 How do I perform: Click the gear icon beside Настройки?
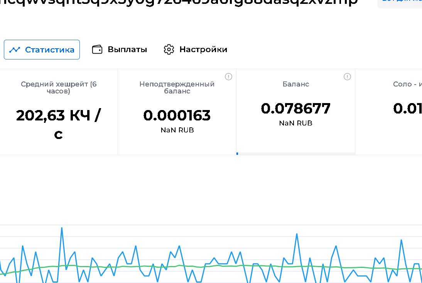(169, 49)
